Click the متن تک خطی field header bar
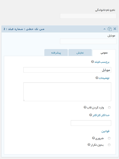119x159 pixels. click(x=60, y=29)
